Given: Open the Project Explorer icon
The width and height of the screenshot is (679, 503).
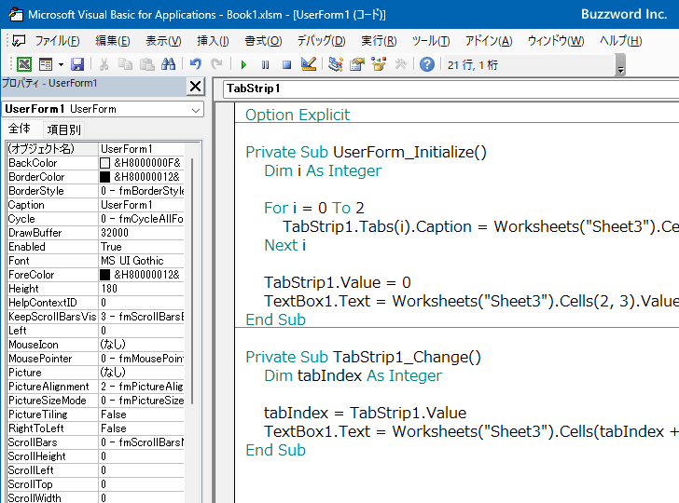Looking at the screenshot, I should click(x=336, y=65).
